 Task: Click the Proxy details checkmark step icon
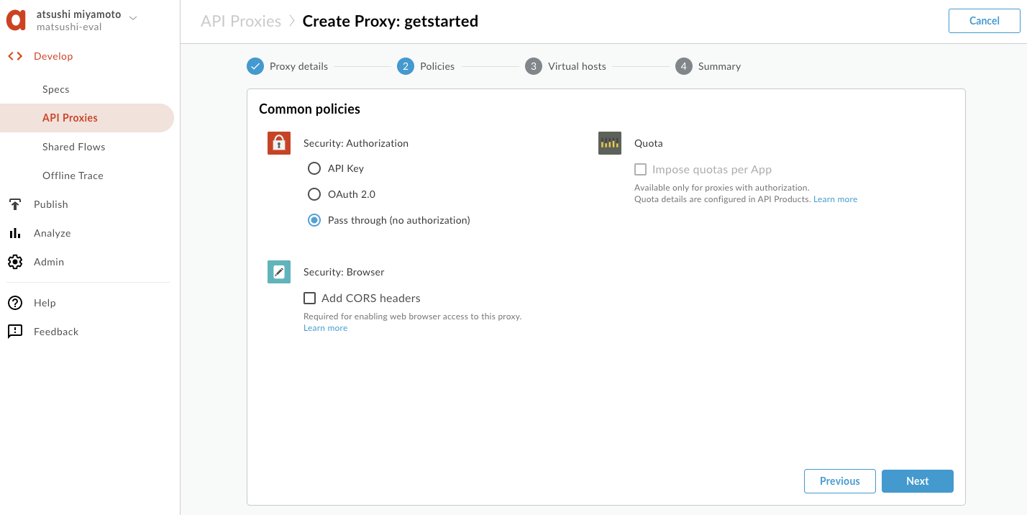(x=255, y=66)
